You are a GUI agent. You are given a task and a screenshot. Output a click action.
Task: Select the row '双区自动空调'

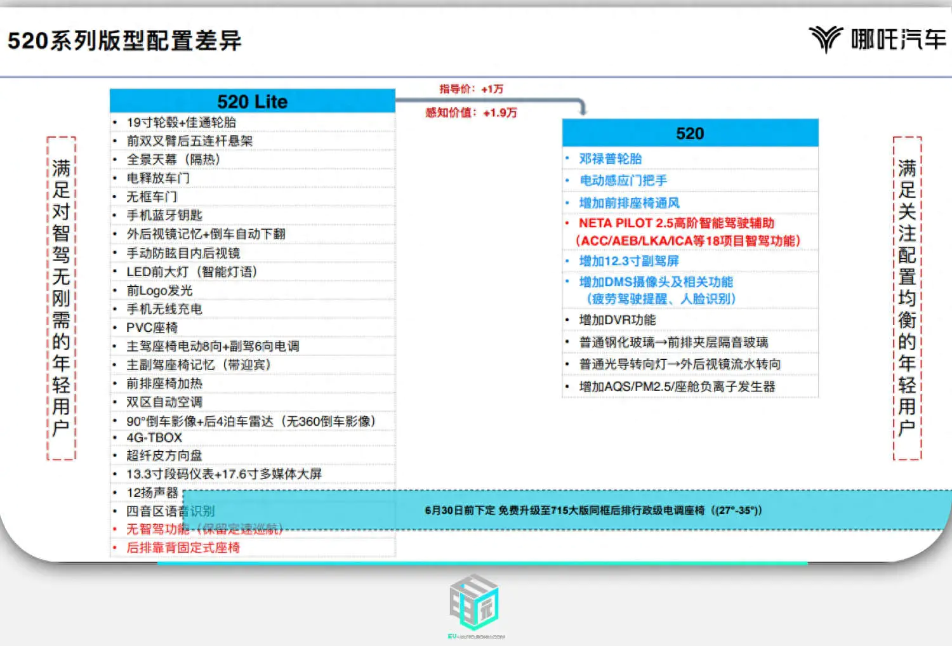tap(253, 402)
